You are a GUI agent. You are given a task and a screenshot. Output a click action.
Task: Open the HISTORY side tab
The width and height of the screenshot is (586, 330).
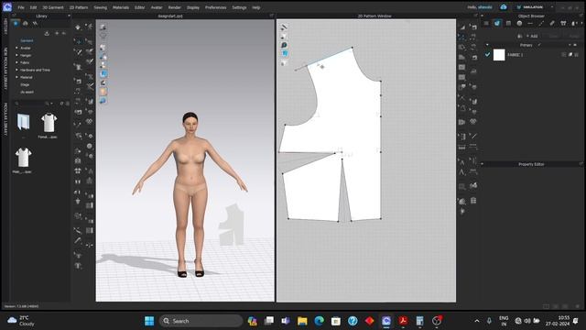5,27
